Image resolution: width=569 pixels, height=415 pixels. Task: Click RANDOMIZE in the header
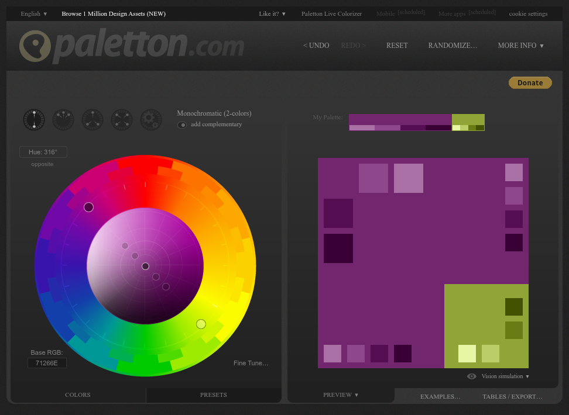pos(453,46)
